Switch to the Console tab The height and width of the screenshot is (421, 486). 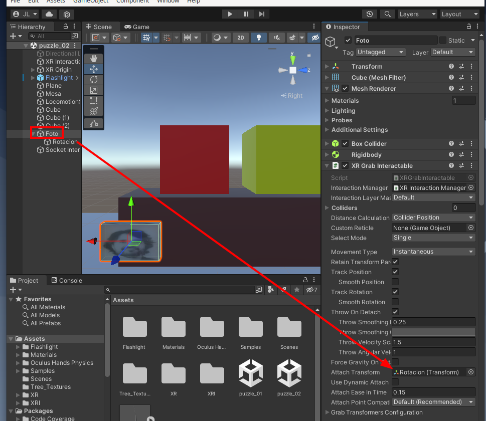(x=66, y=280)
